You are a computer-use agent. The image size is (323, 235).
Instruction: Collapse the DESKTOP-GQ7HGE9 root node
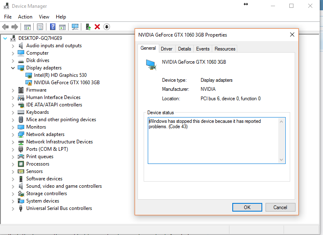[5, 38]
